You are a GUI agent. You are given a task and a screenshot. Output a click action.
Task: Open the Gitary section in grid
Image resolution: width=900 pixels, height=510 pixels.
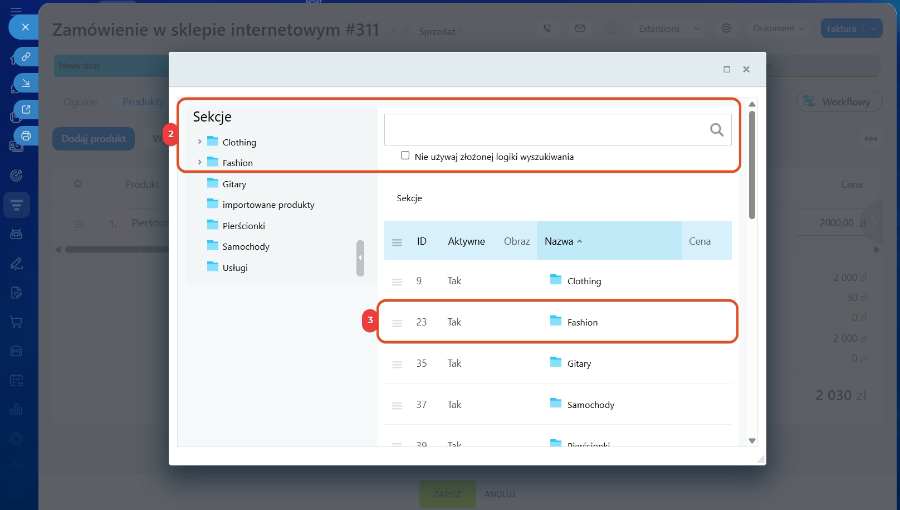[x=579, y=363]
